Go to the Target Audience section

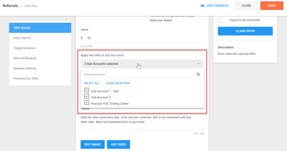[24, 48]
